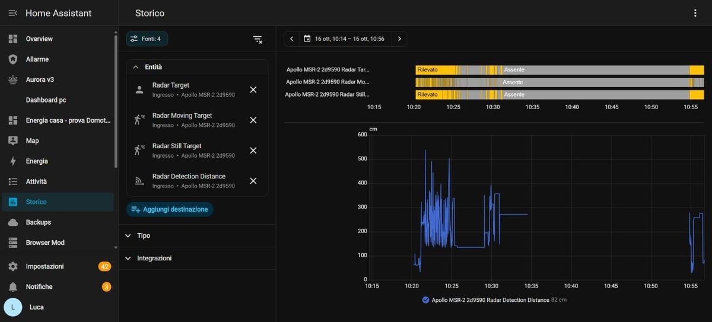
Task: Click the calendar icon in date picker
Action: click(x=307, y=39)
